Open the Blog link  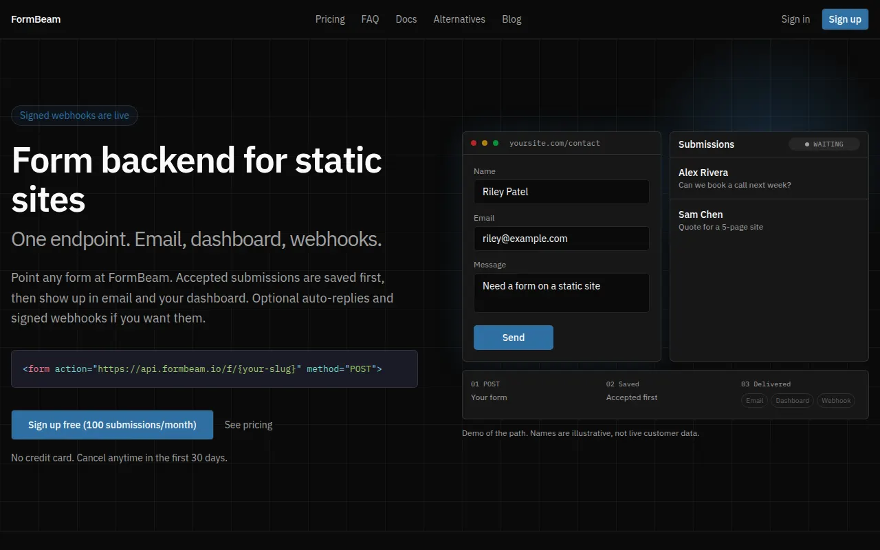(x=511, y=19)
